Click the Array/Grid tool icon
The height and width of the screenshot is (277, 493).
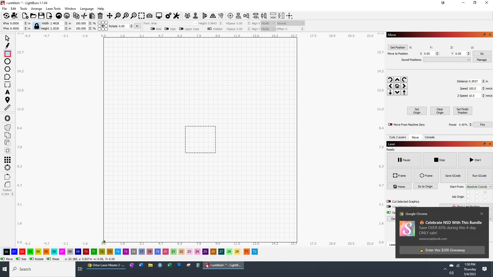tap(7, 160)
